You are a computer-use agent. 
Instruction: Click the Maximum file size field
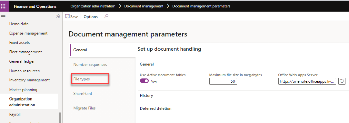223,81
